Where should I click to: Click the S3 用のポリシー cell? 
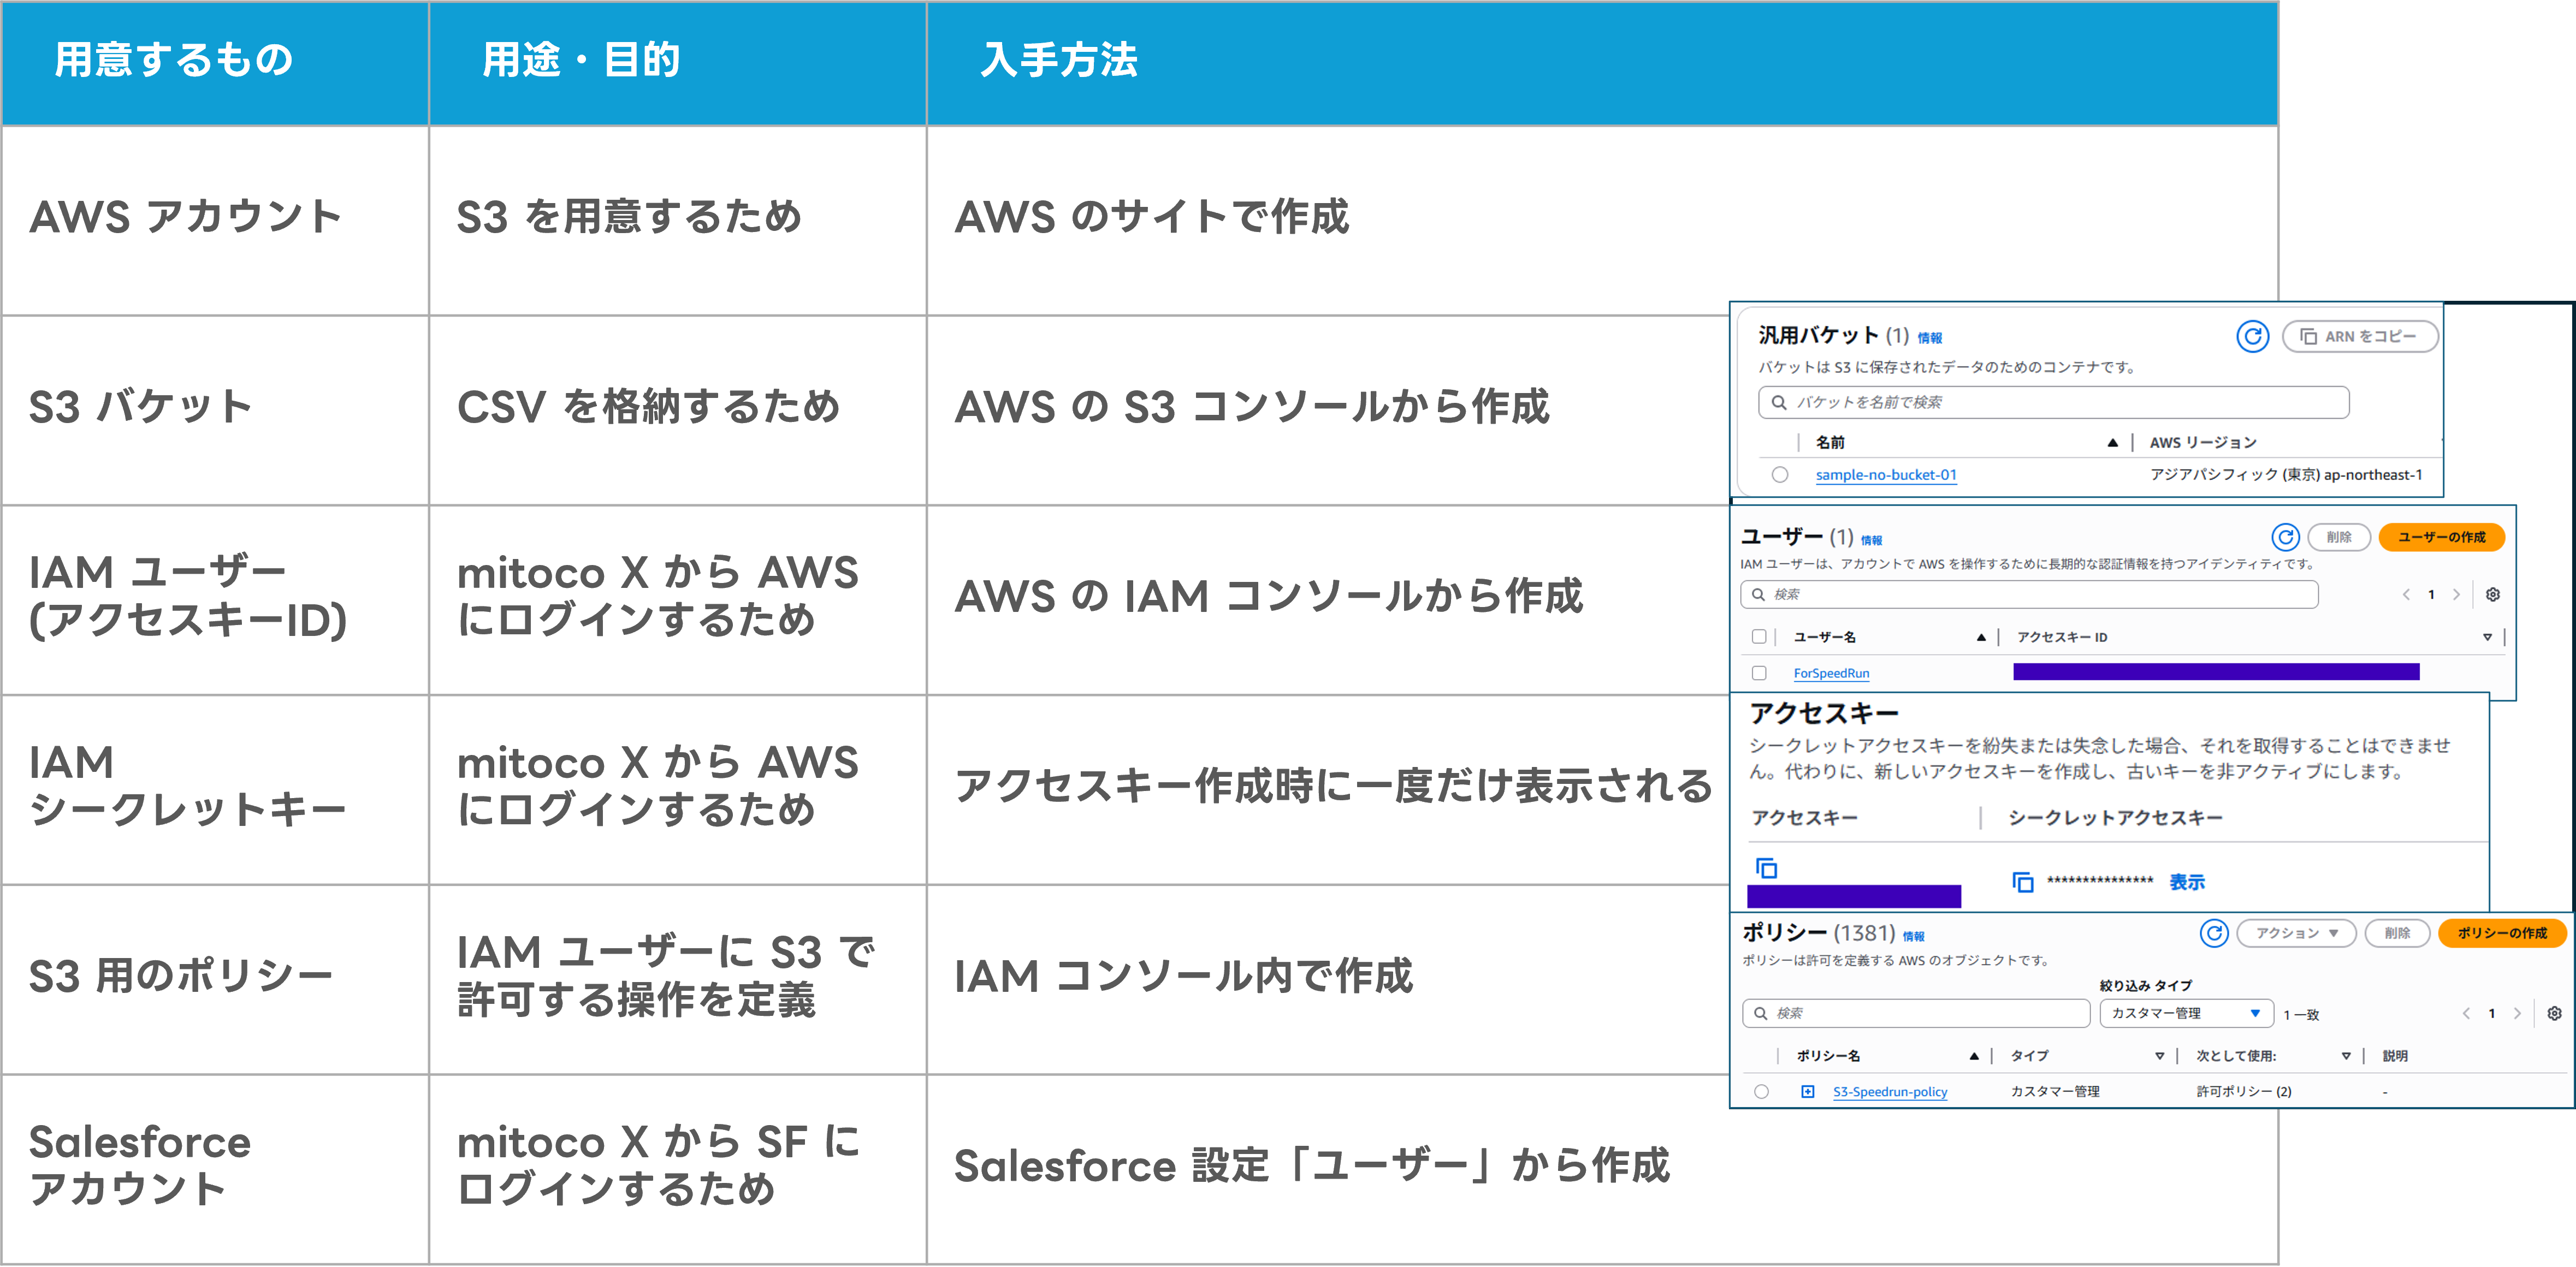pyautogui.click(x=215, y=980)
